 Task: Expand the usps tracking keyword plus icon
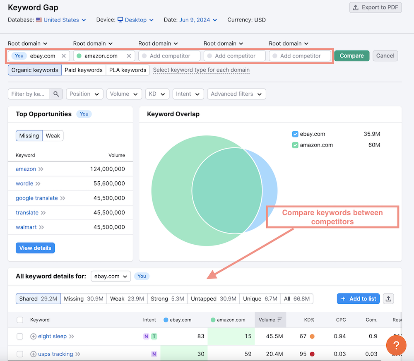[34, 354]
